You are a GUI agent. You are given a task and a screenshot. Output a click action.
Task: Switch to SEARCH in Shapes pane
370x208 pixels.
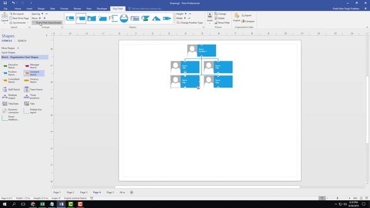tap(22, 41)
